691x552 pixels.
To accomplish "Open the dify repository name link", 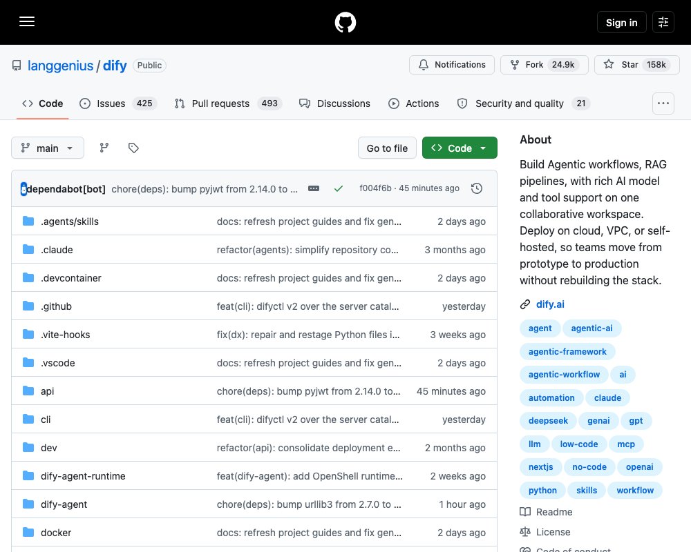I will point(115,66).
